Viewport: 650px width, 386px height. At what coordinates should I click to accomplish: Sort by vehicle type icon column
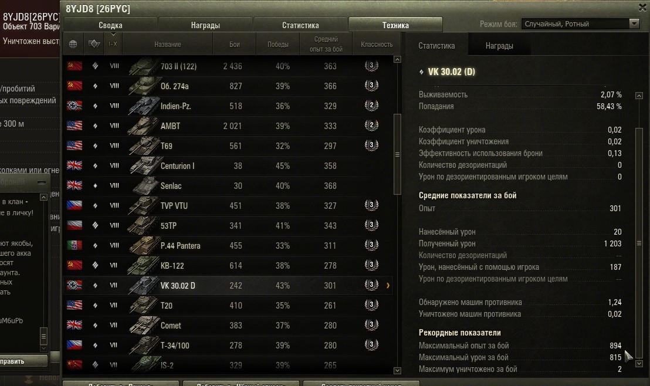click(94, 44)
